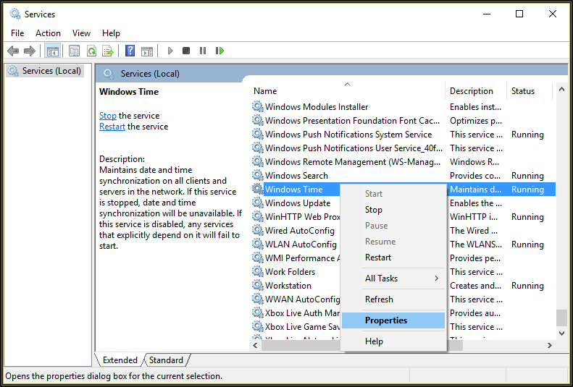Choose Help in the context menu

coord(393,341)
